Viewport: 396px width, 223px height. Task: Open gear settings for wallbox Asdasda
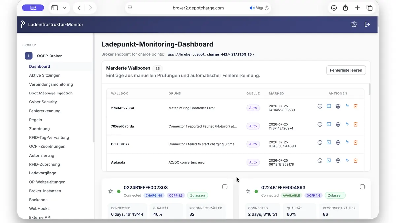pos(338,161)
